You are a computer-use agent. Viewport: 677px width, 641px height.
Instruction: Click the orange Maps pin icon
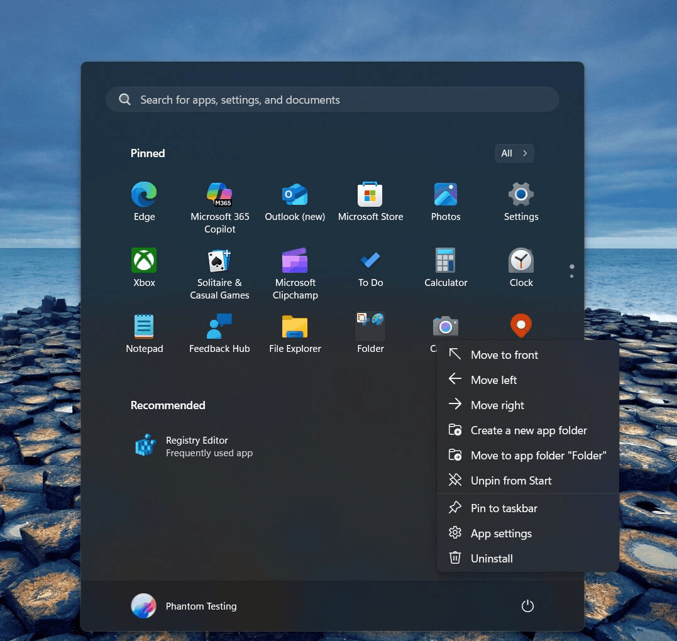[x=521, y=326]
